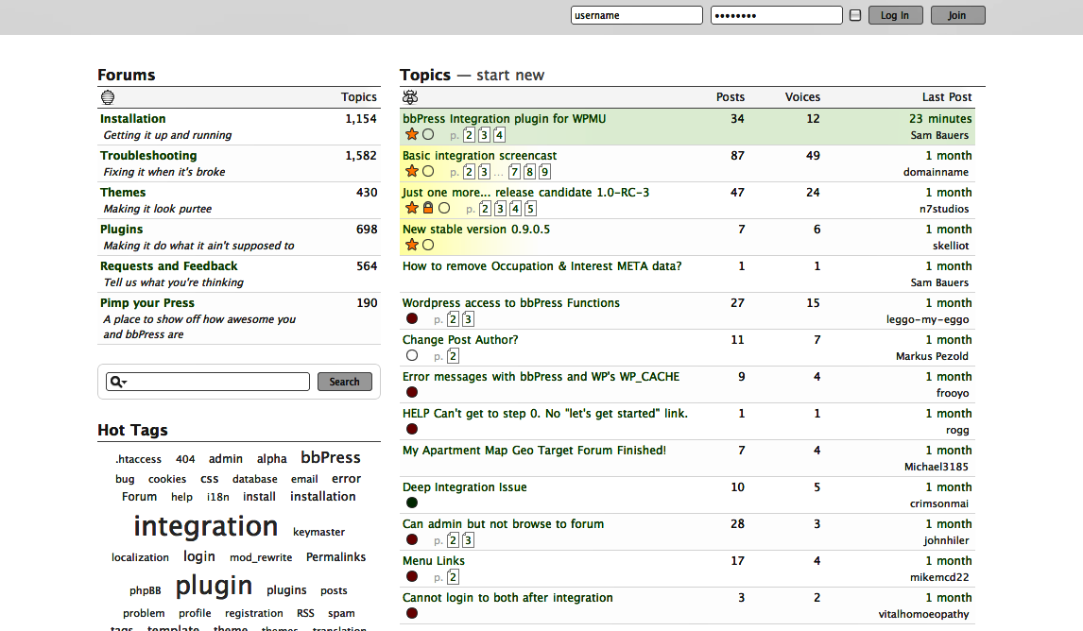Select the localization hot tag
Image resolution: width=1083 pixels, height=631 pixels.
(x=140, y=557)
